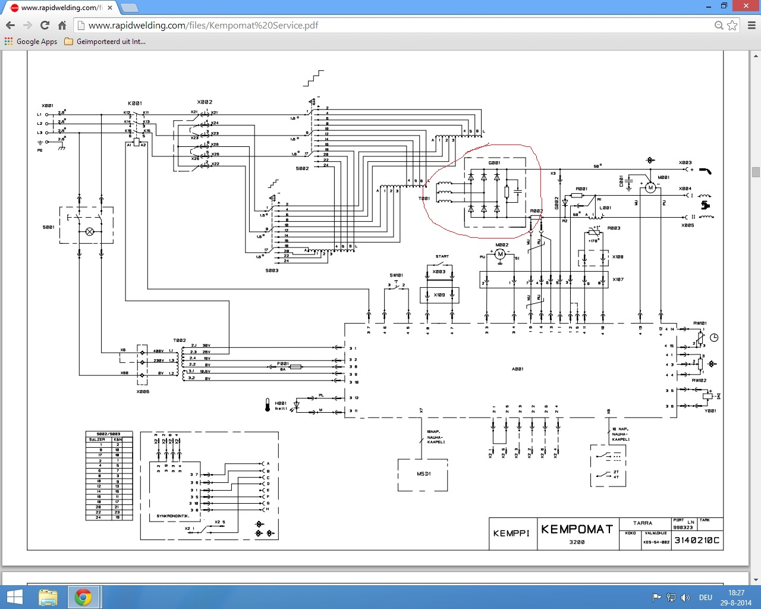Click the Y001 valve label

(x=710, y=410)
